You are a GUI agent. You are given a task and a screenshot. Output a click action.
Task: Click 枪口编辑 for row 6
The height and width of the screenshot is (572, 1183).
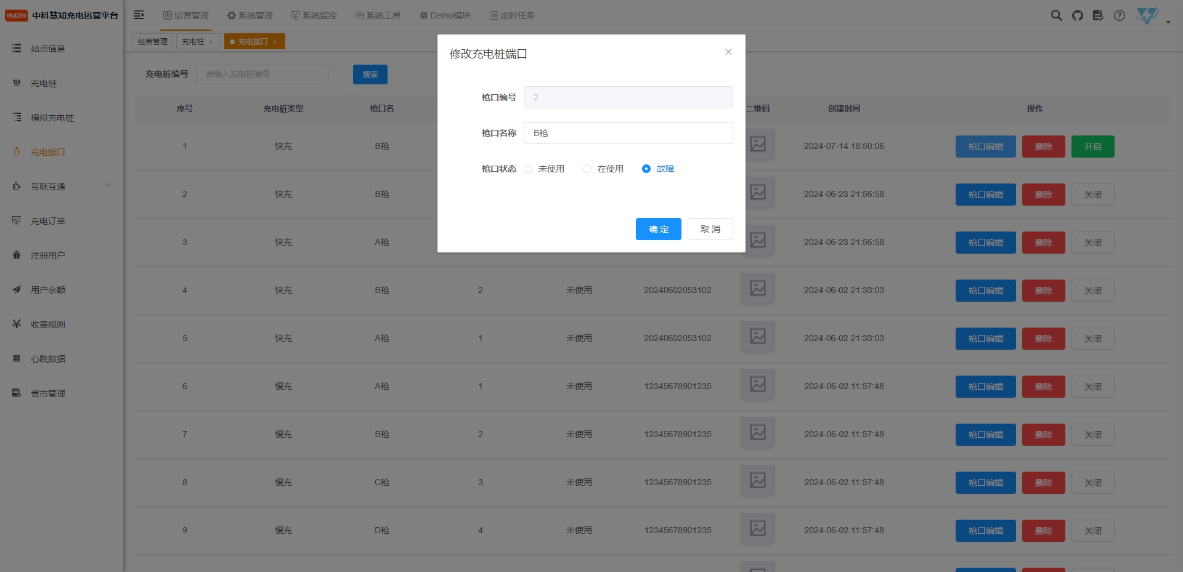[986, 387]
